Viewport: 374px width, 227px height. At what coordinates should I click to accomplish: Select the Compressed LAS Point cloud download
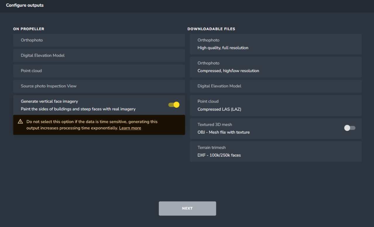(275, 105)
